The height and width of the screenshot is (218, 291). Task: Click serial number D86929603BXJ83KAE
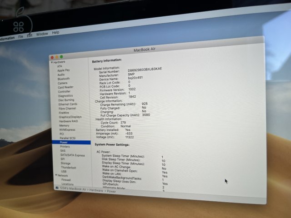[145, 69]
